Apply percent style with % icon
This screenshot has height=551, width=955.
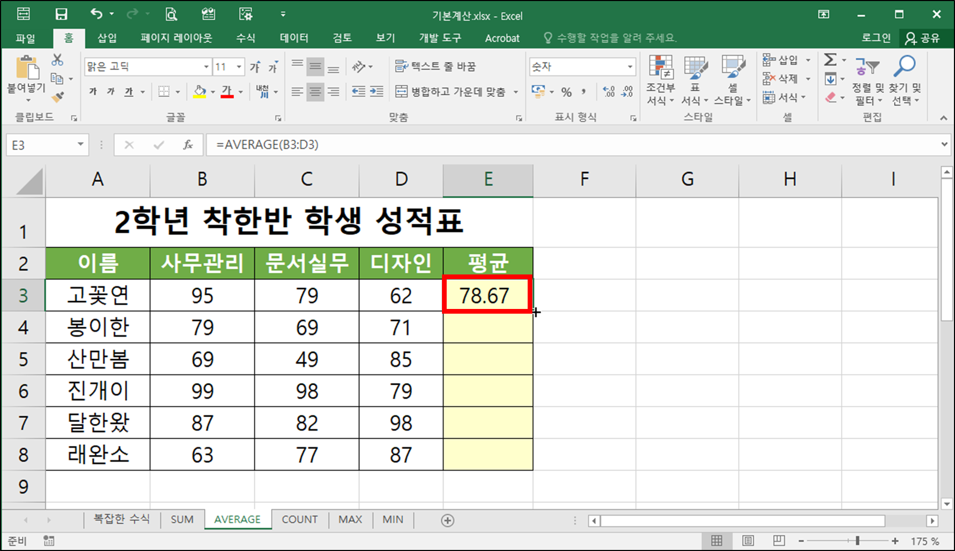566,91
